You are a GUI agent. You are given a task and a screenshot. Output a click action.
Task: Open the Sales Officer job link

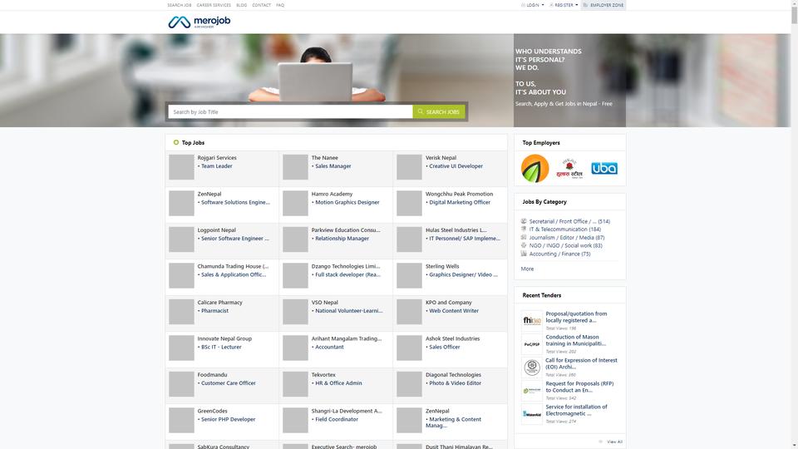pos(444,347)
